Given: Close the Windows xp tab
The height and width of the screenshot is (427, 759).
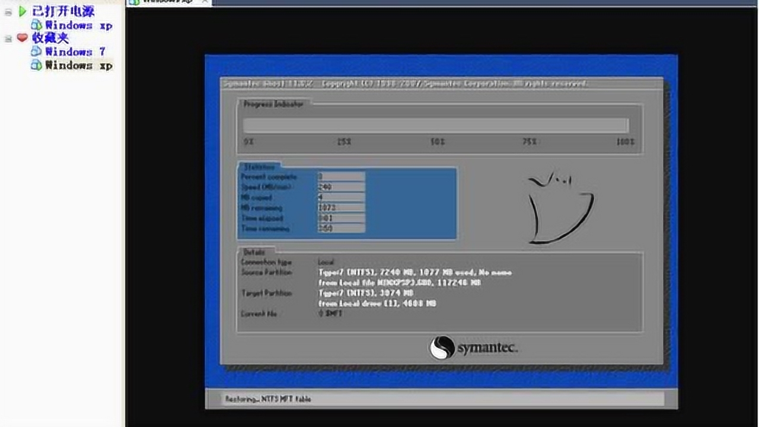Looking at the screenshot, I should [x=205, y=2].
